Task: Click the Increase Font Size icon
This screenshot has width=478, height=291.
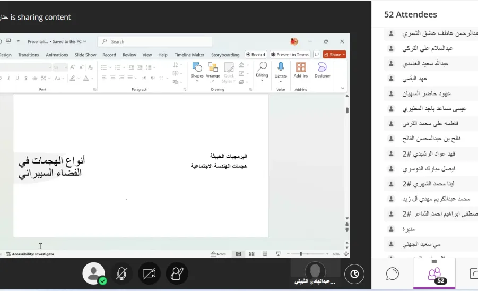Action: click(73, 67)
